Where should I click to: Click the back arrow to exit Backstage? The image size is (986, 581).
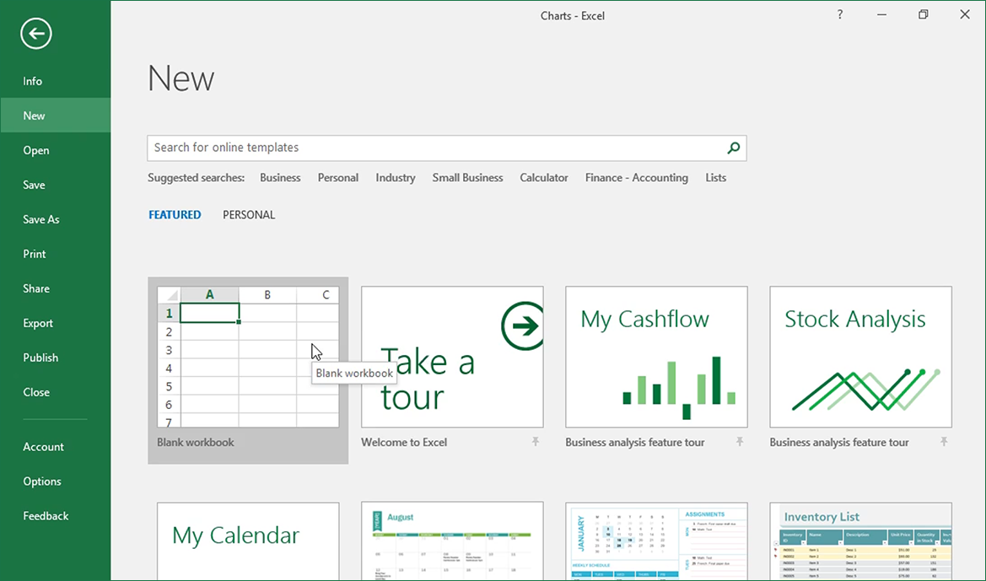coord(36,34)
